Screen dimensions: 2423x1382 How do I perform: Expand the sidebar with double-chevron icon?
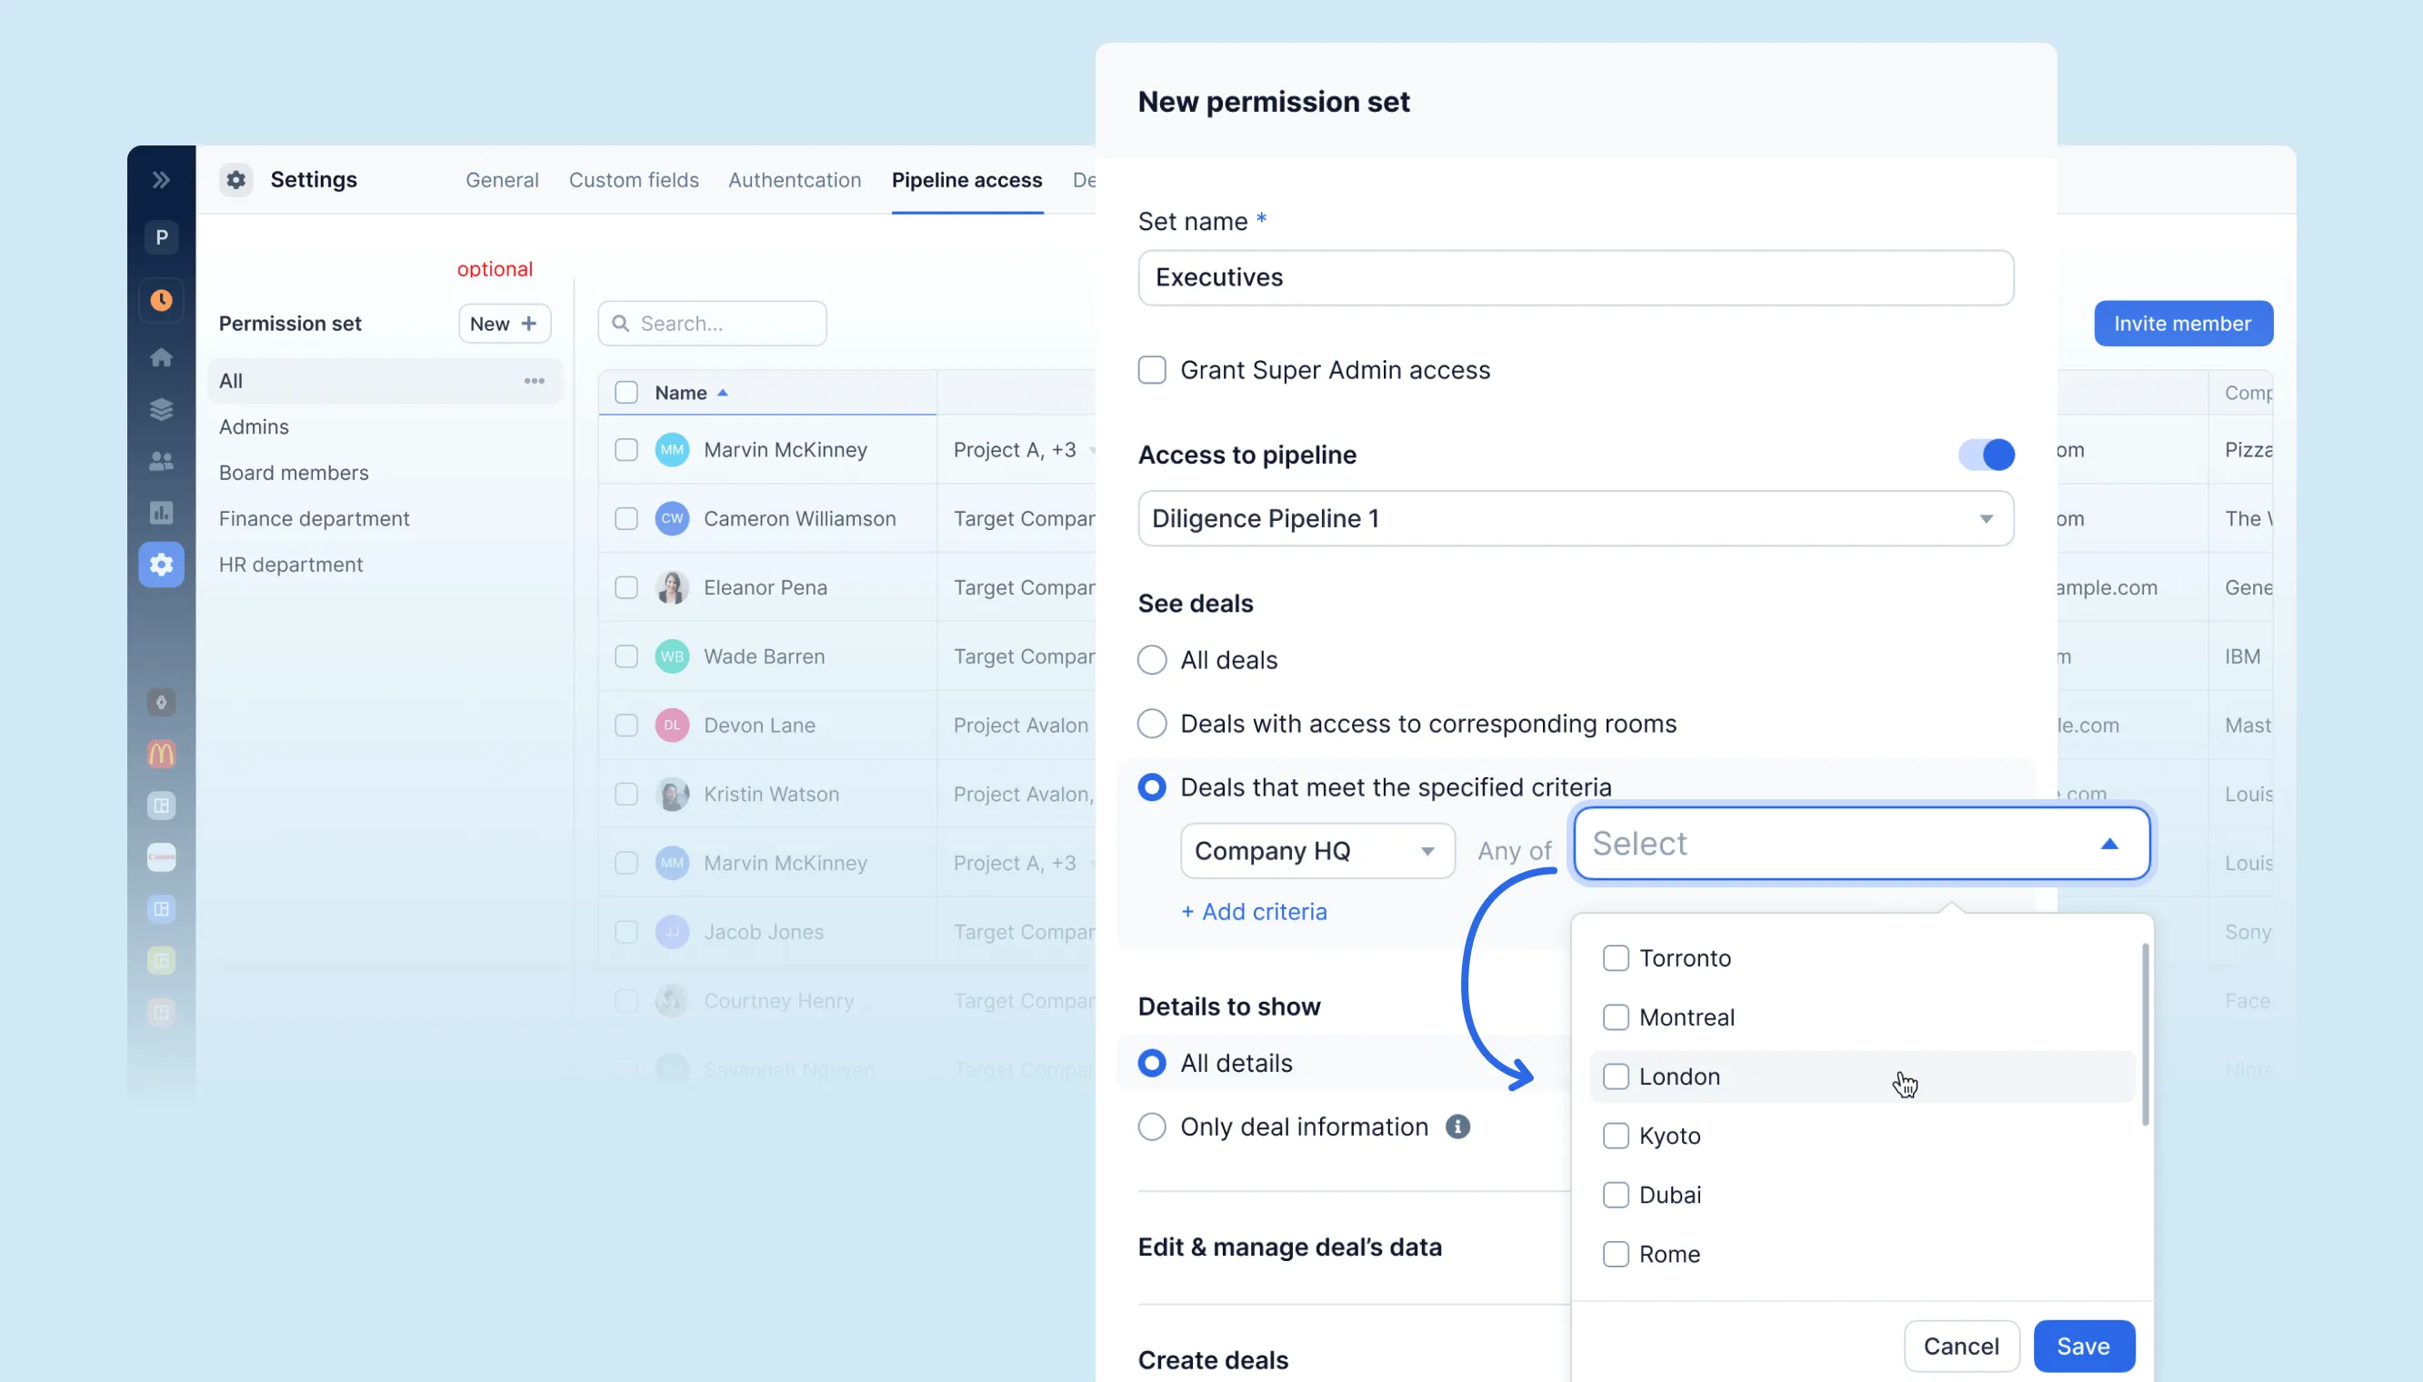point(161,179)
